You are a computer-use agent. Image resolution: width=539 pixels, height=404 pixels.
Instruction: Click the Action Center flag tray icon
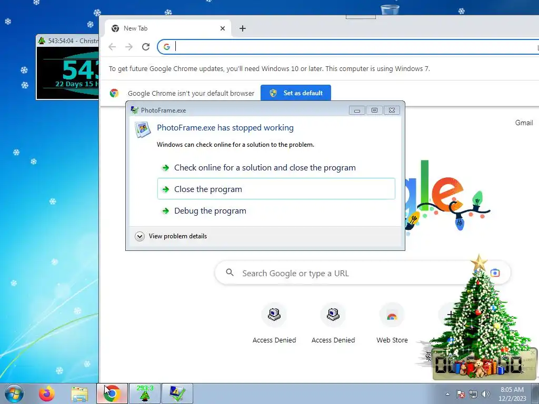click(460, 394)
